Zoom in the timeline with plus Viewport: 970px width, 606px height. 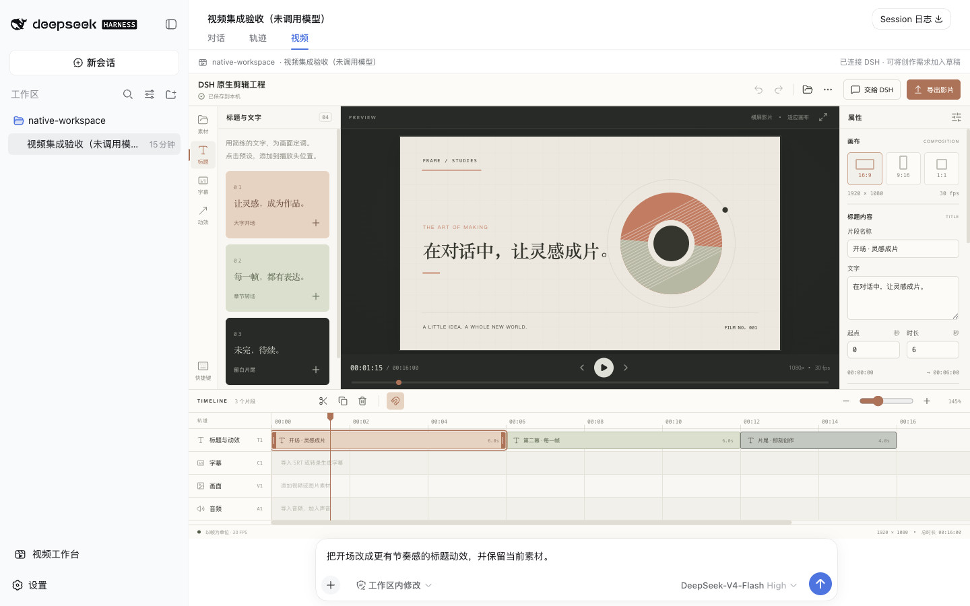point(927,401)
